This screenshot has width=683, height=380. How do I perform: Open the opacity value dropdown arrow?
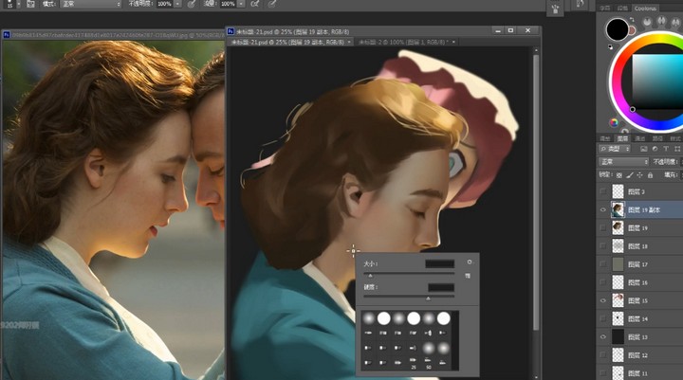click(177, 4)
